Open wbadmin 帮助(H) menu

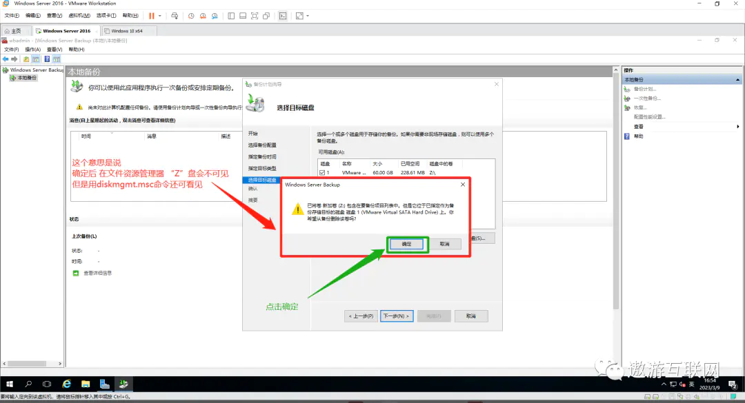click(77, 50)
